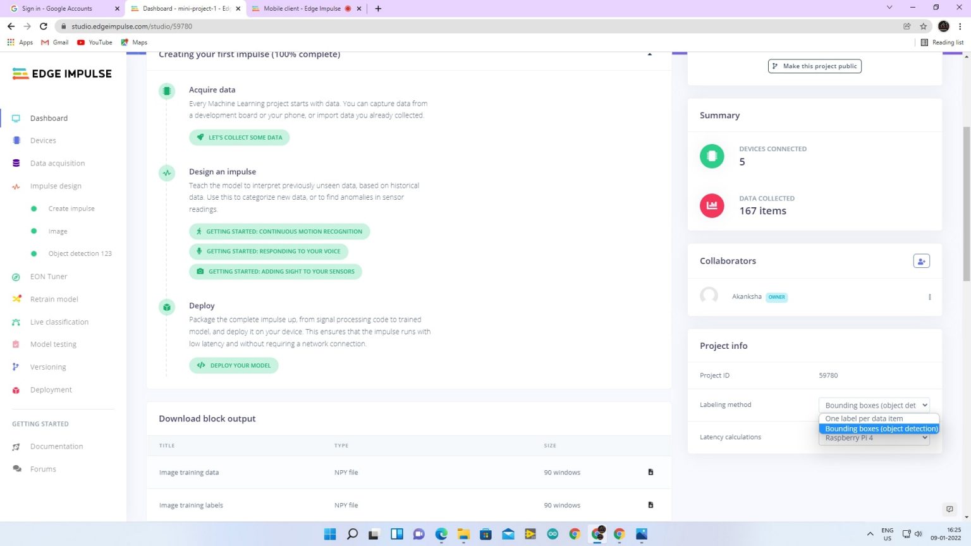Download the Image training data file
971x546 pixels.
(650, 472)
